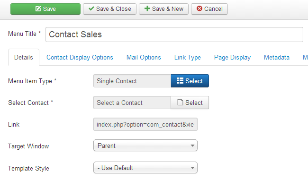
Task: Click the edit icon on Save button
Action: [x=38, y=9]
